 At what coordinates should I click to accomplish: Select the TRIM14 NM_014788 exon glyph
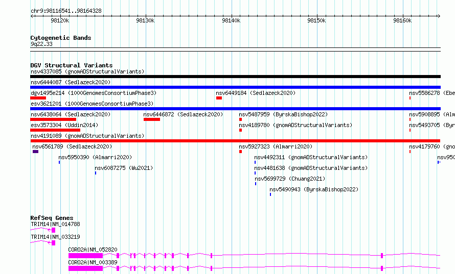[53, 230]
